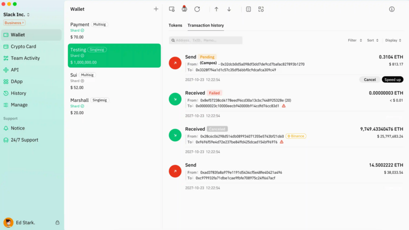Click the up arrow send icon

216,9
